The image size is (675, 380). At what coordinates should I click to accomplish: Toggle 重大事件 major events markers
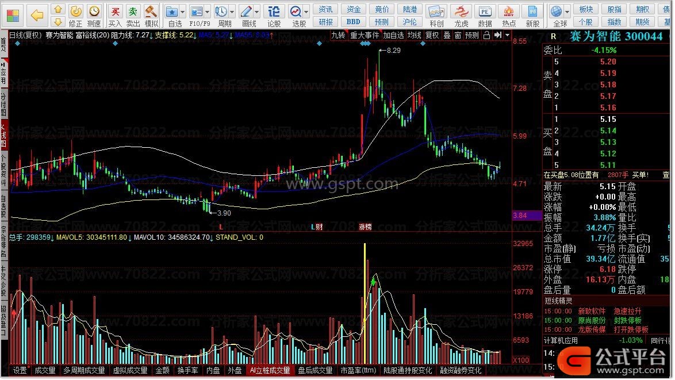point(365,35)
